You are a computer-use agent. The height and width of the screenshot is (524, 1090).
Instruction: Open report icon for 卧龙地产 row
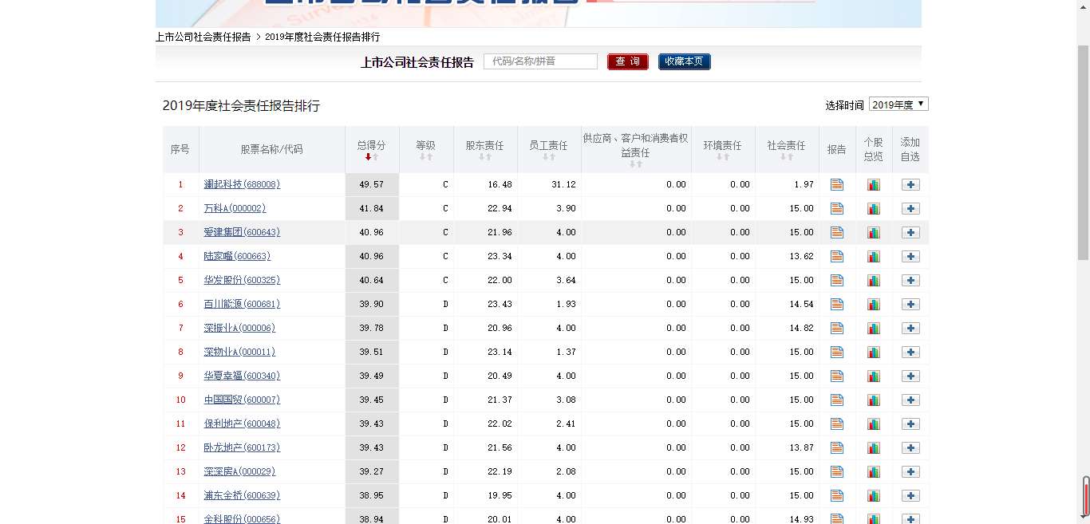click(x=836, y=447)
